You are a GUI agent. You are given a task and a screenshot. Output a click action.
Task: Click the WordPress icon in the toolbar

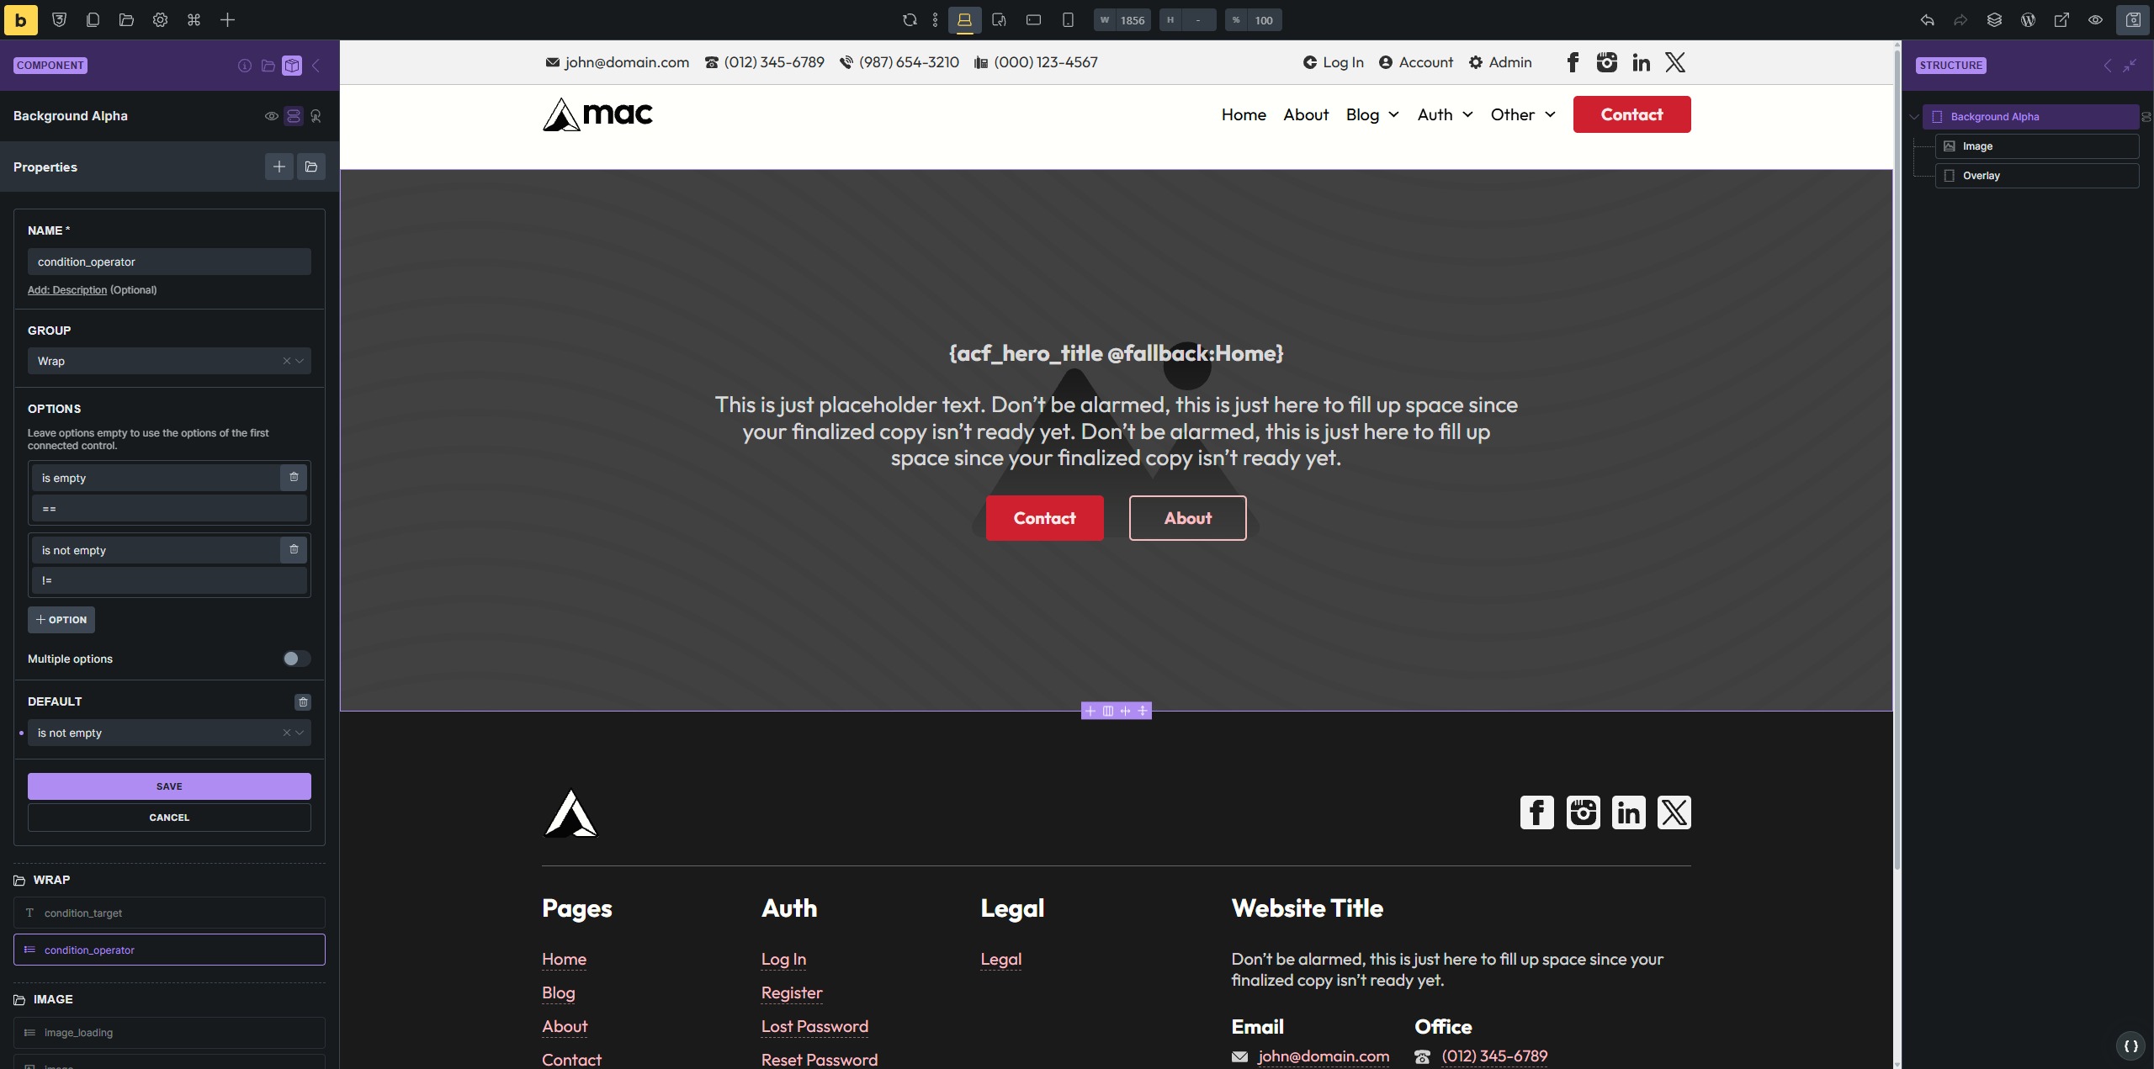tap(2028, 20)
